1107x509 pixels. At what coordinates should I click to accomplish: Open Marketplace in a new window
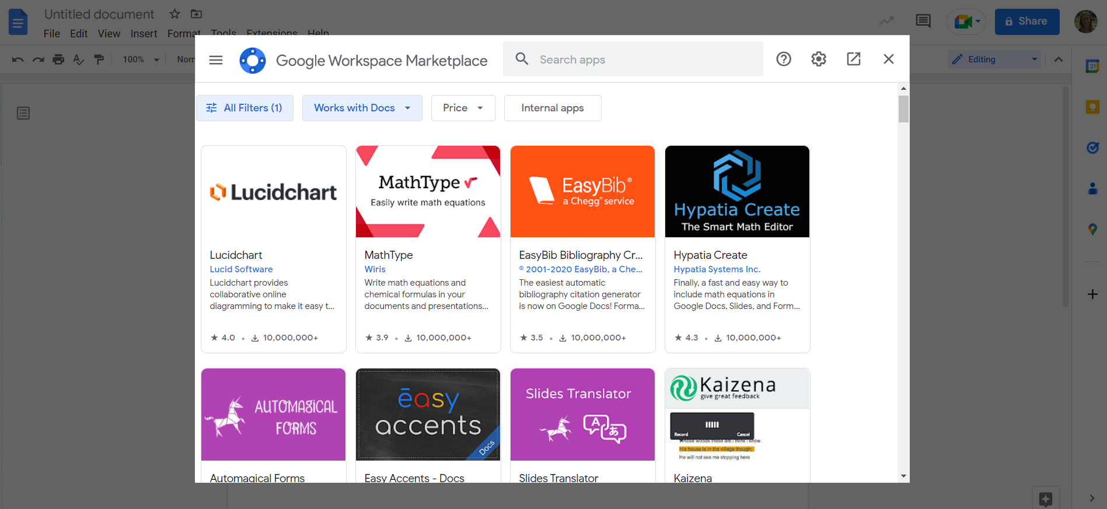point(854,59)
